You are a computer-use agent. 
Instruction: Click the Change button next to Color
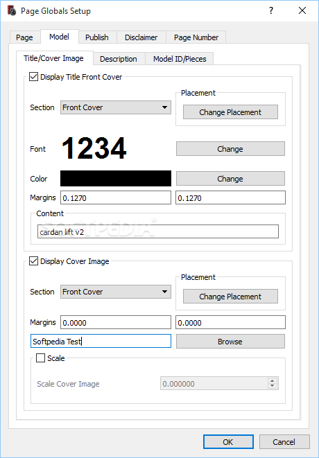(230, 179)
